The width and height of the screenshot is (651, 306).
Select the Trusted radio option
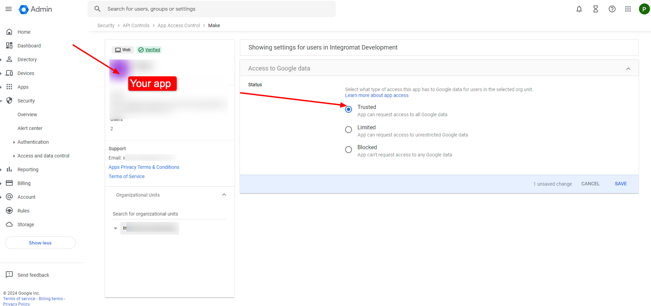click(349, 109)
